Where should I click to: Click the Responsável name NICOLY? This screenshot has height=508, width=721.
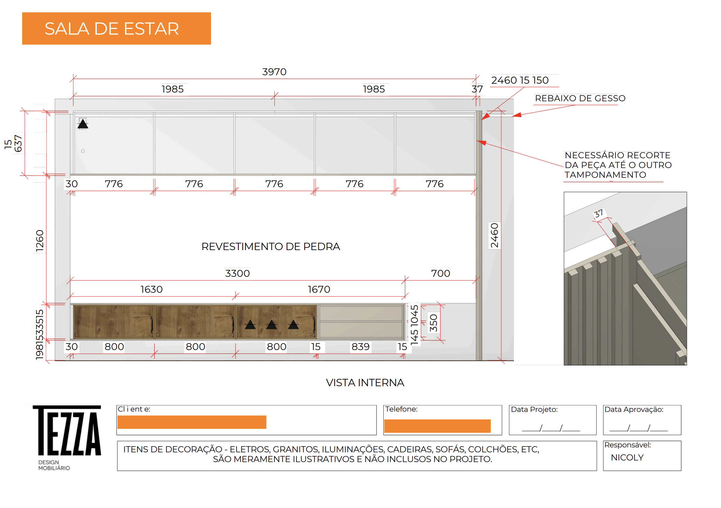click(x=627, y=458)
